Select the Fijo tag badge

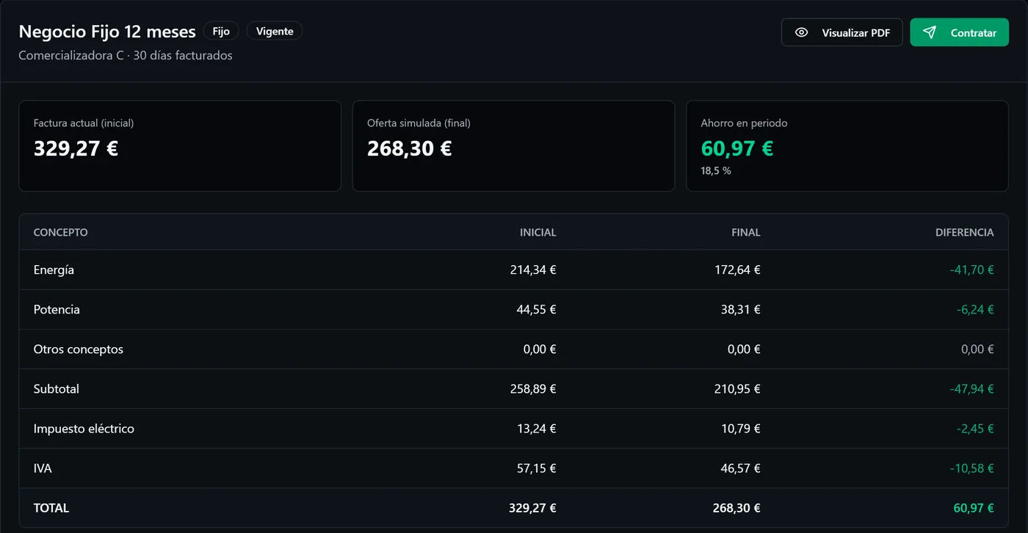tap(221, 32)
